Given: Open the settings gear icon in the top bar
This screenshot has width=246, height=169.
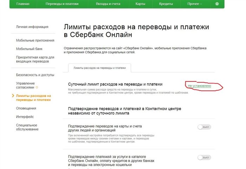Looking at the screenshot, I should [217, 4].
